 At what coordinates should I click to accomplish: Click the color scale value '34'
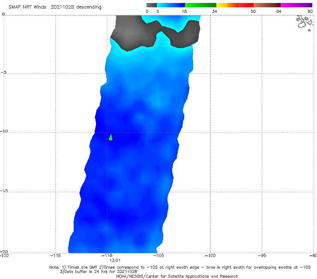click(215, 12)
